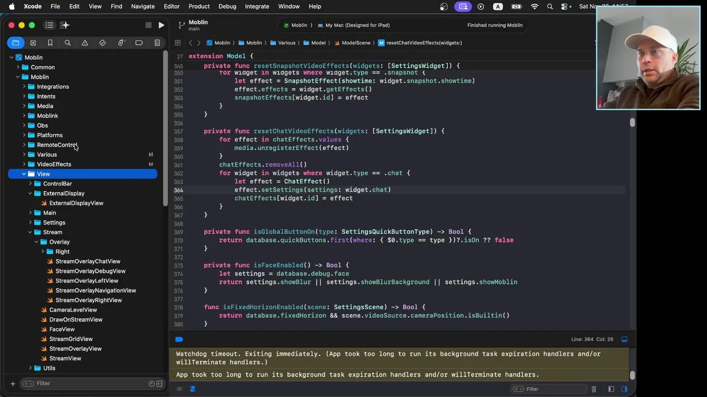
Task: Open the Breakpoint navigator tag icon
Action: click(x=139, y=42)
